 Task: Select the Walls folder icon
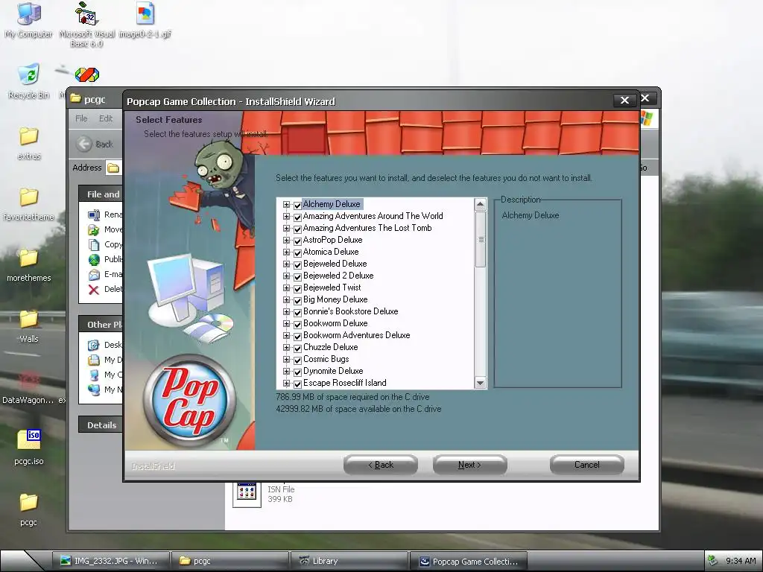click(x=29, y=319)
